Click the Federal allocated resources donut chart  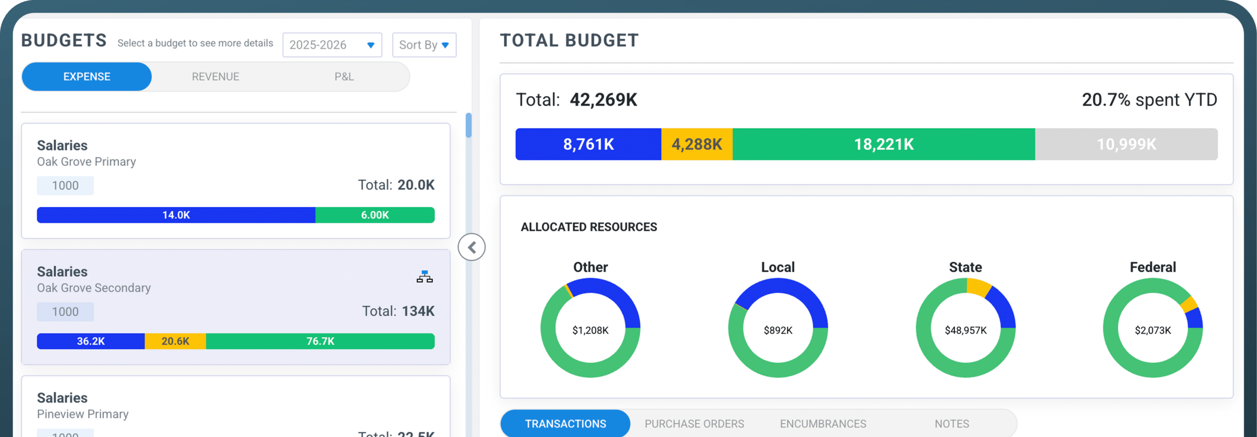pos(1153,328)
